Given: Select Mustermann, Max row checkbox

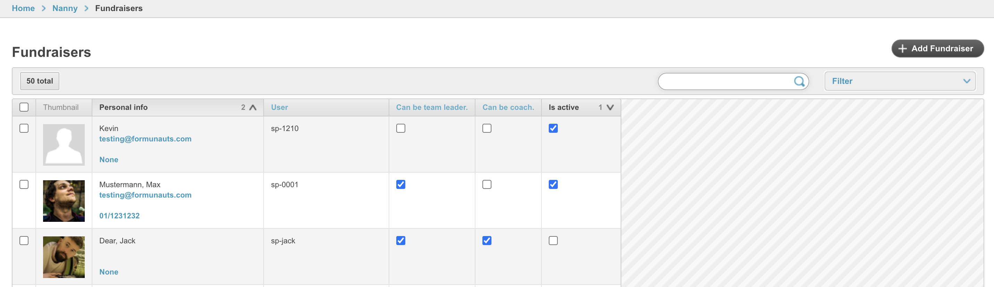Looking at the screenshot, I should (24, 184).
